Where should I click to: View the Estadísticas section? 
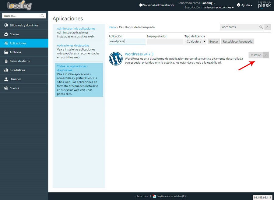tap(24, 70)
